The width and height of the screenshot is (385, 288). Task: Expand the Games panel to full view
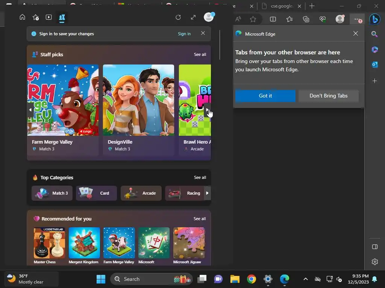pyautogui.click(x=193, y=17)
